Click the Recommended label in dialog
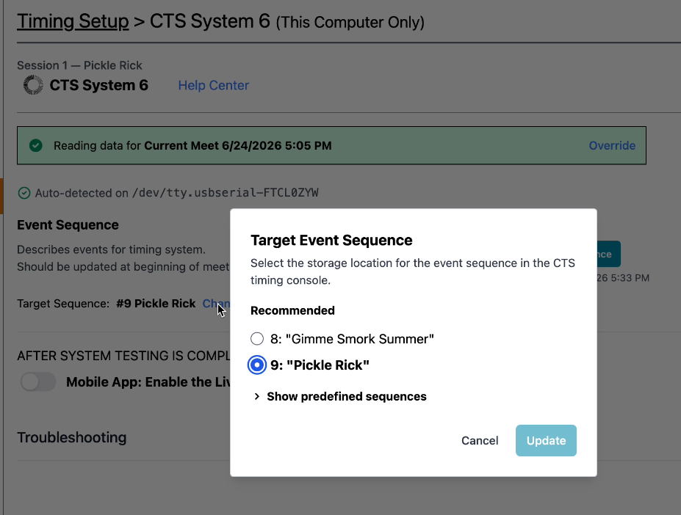681x515 pixels. (x=292, y=310)
